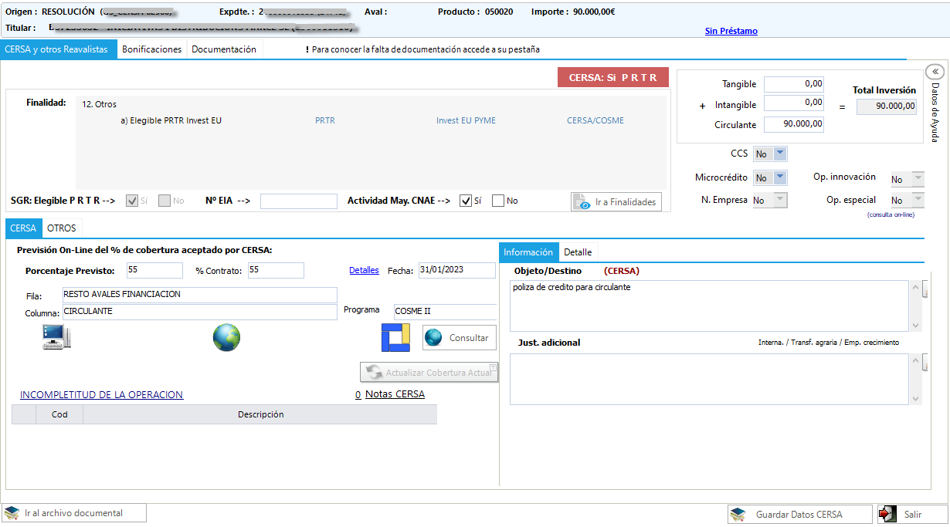This screenshot has width=950, height=527.
Task: Select the Detalle tab
Action: click(578, 252)
